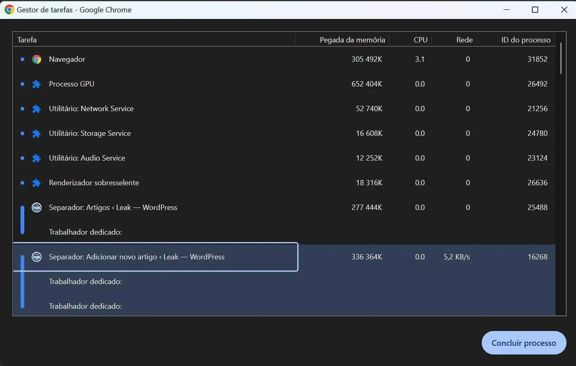Click process ID 31852
Image resolution: width=576 pixels, height=366 pixels.
tap(537, 59)
